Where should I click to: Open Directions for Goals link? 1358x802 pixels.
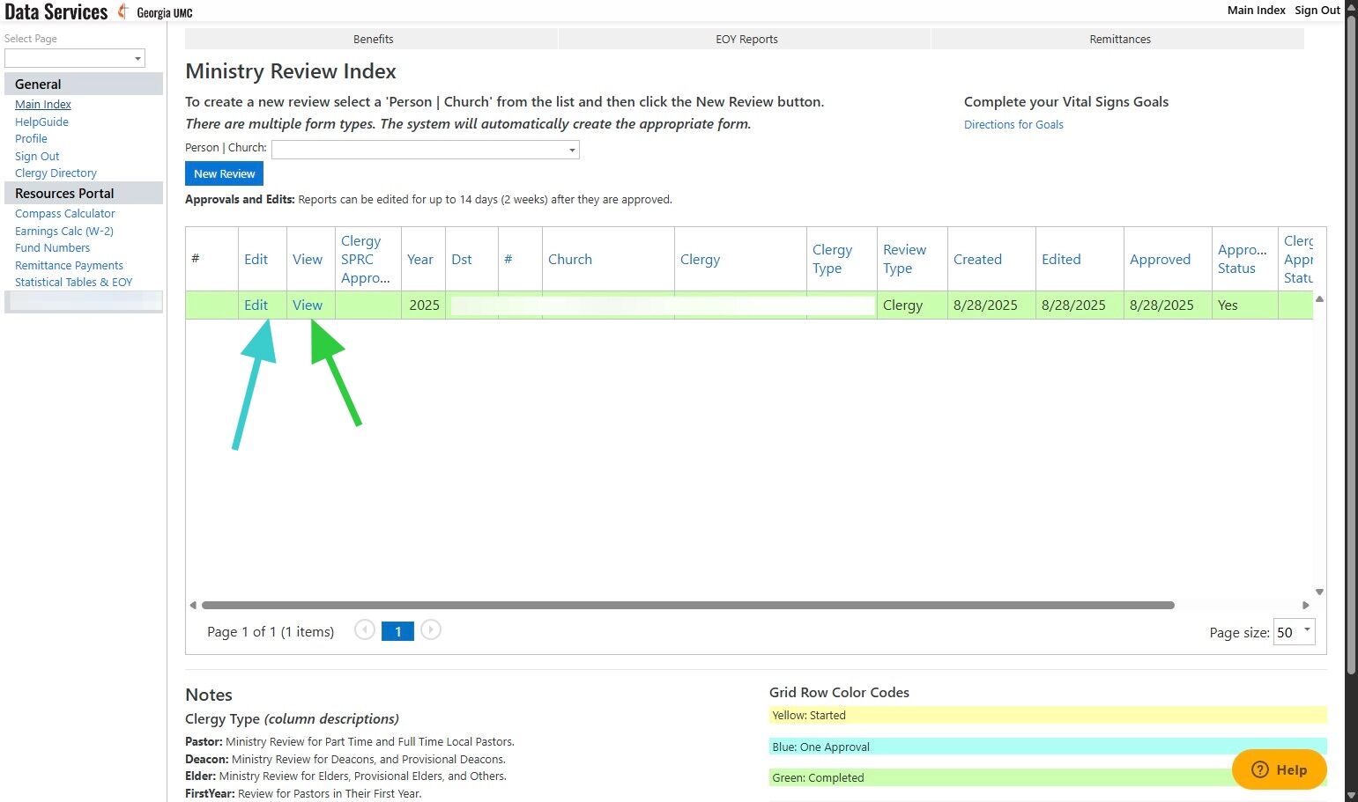1013,124
